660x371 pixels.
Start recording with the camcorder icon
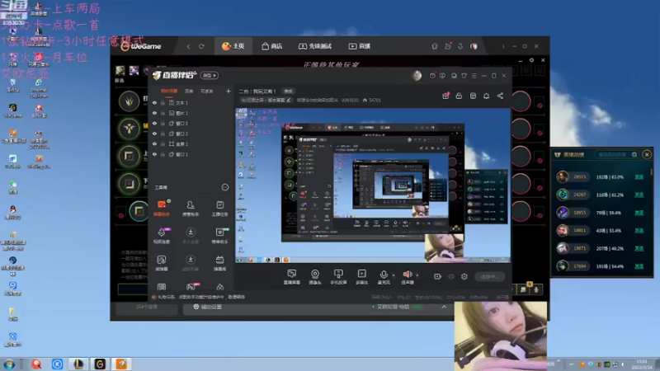click(x=438, y=276)
